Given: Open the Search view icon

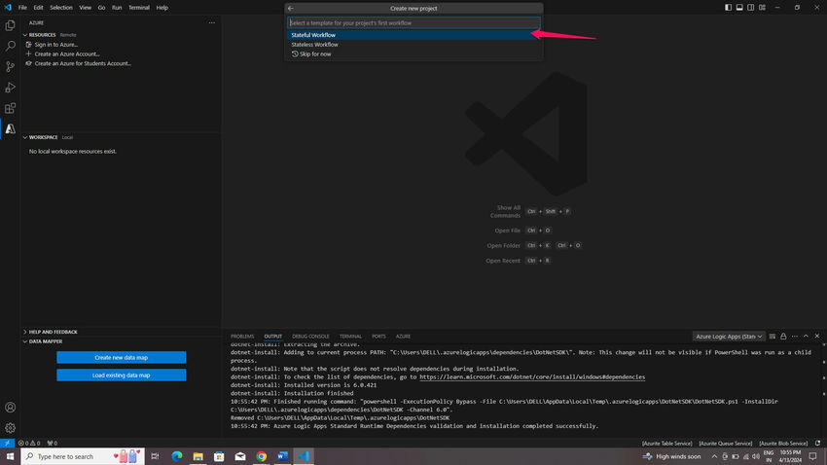Looking at the screenshot, I should click(x=10, y=46).
